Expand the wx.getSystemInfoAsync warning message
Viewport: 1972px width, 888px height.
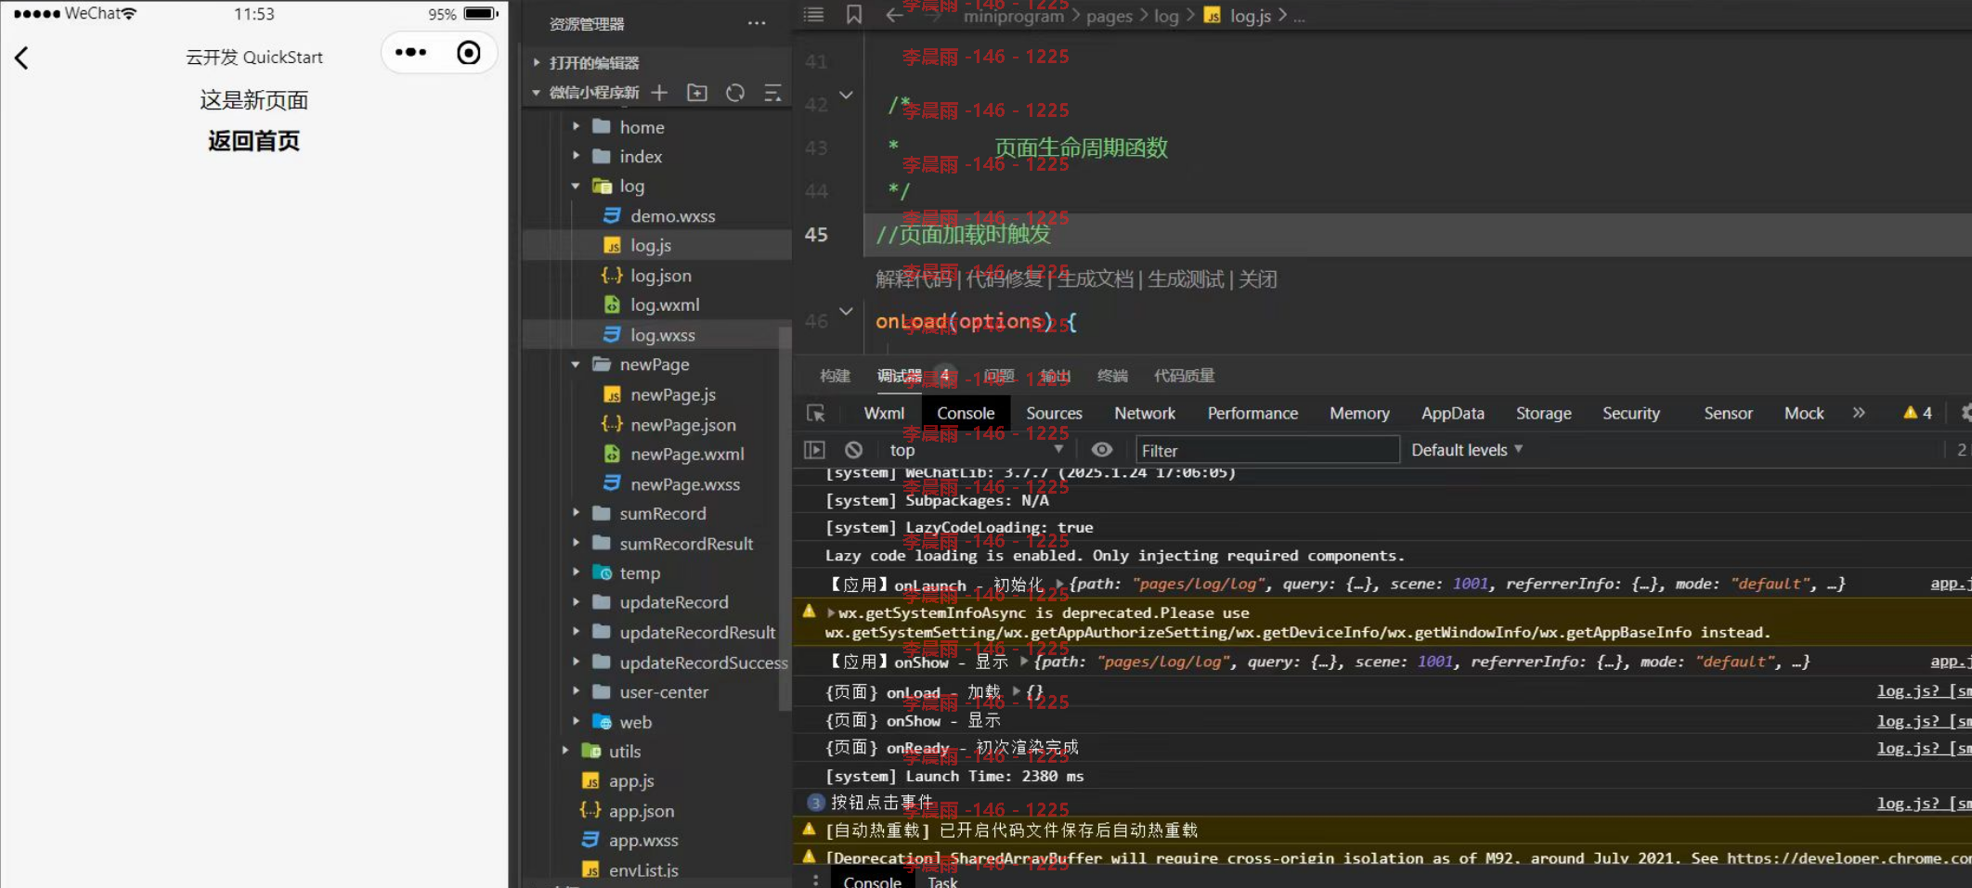tap(831, 612)
